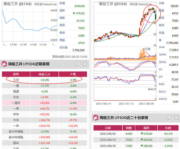
Task: Select the 一年 row label
Action: pyautogui.click(x=16, y=126)
